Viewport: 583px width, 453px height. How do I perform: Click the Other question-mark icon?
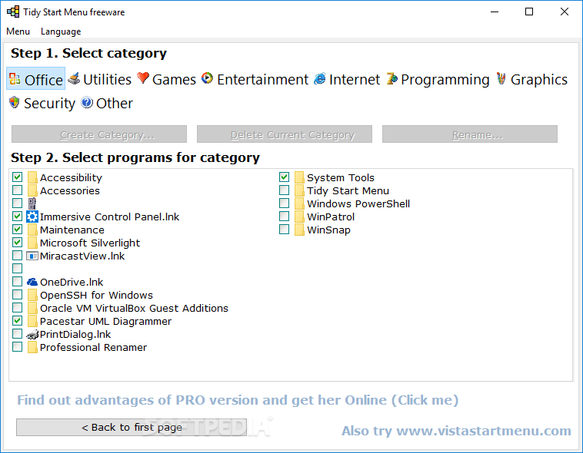87,102
